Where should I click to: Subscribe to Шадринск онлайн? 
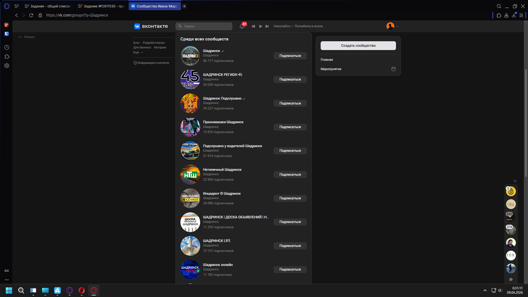pyautogui.click(x=290, y=269)
